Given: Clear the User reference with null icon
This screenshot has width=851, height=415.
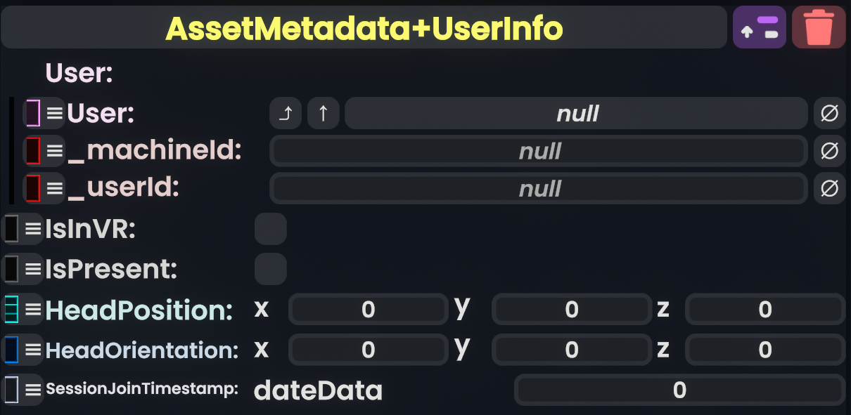Looking at the screenshot, I should pos(830,113).
